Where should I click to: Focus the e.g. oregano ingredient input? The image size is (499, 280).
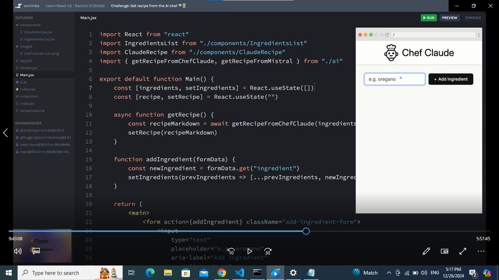point(395,79)
